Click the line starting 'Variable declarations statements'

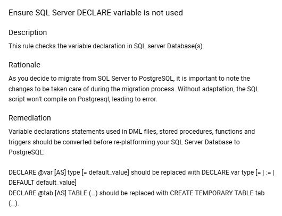click(x=131, y=132)
